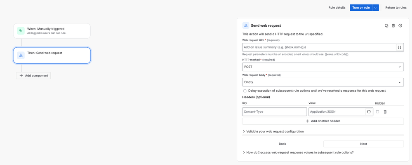
Task: Open the HTTP method POST dropdown
Action: point(323,67)
